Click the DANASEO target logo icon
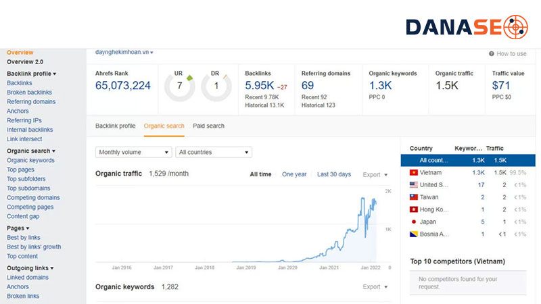This screenshot has height=304, width=541. pos(515,27)
